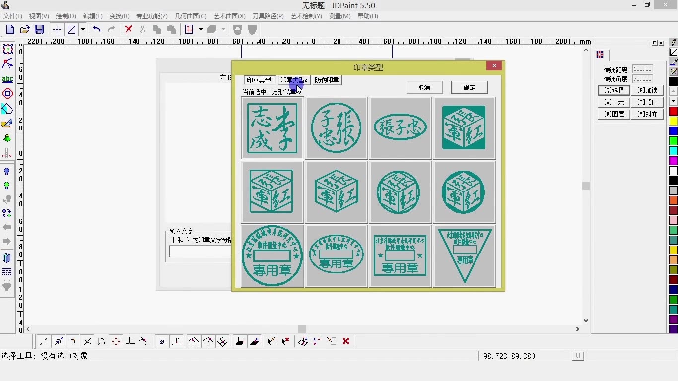This screenshot has height=381, width=678.
Task: Click the Save icon in the toolbar
Action: click(x=39, y=29)
